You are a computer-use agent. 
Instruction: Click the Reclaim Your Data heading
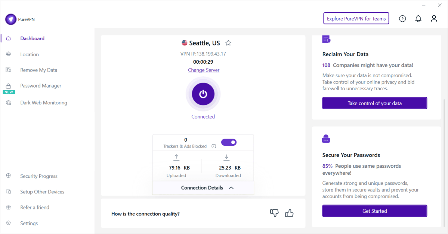pos(345,54)
